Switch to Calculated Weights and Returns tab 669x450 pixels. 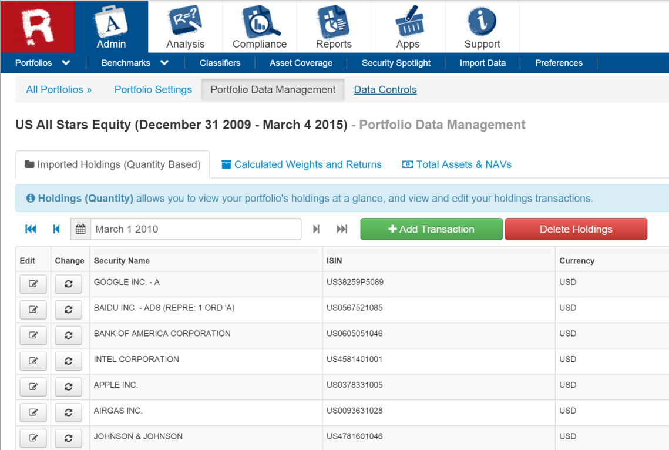tap(301, 164)
